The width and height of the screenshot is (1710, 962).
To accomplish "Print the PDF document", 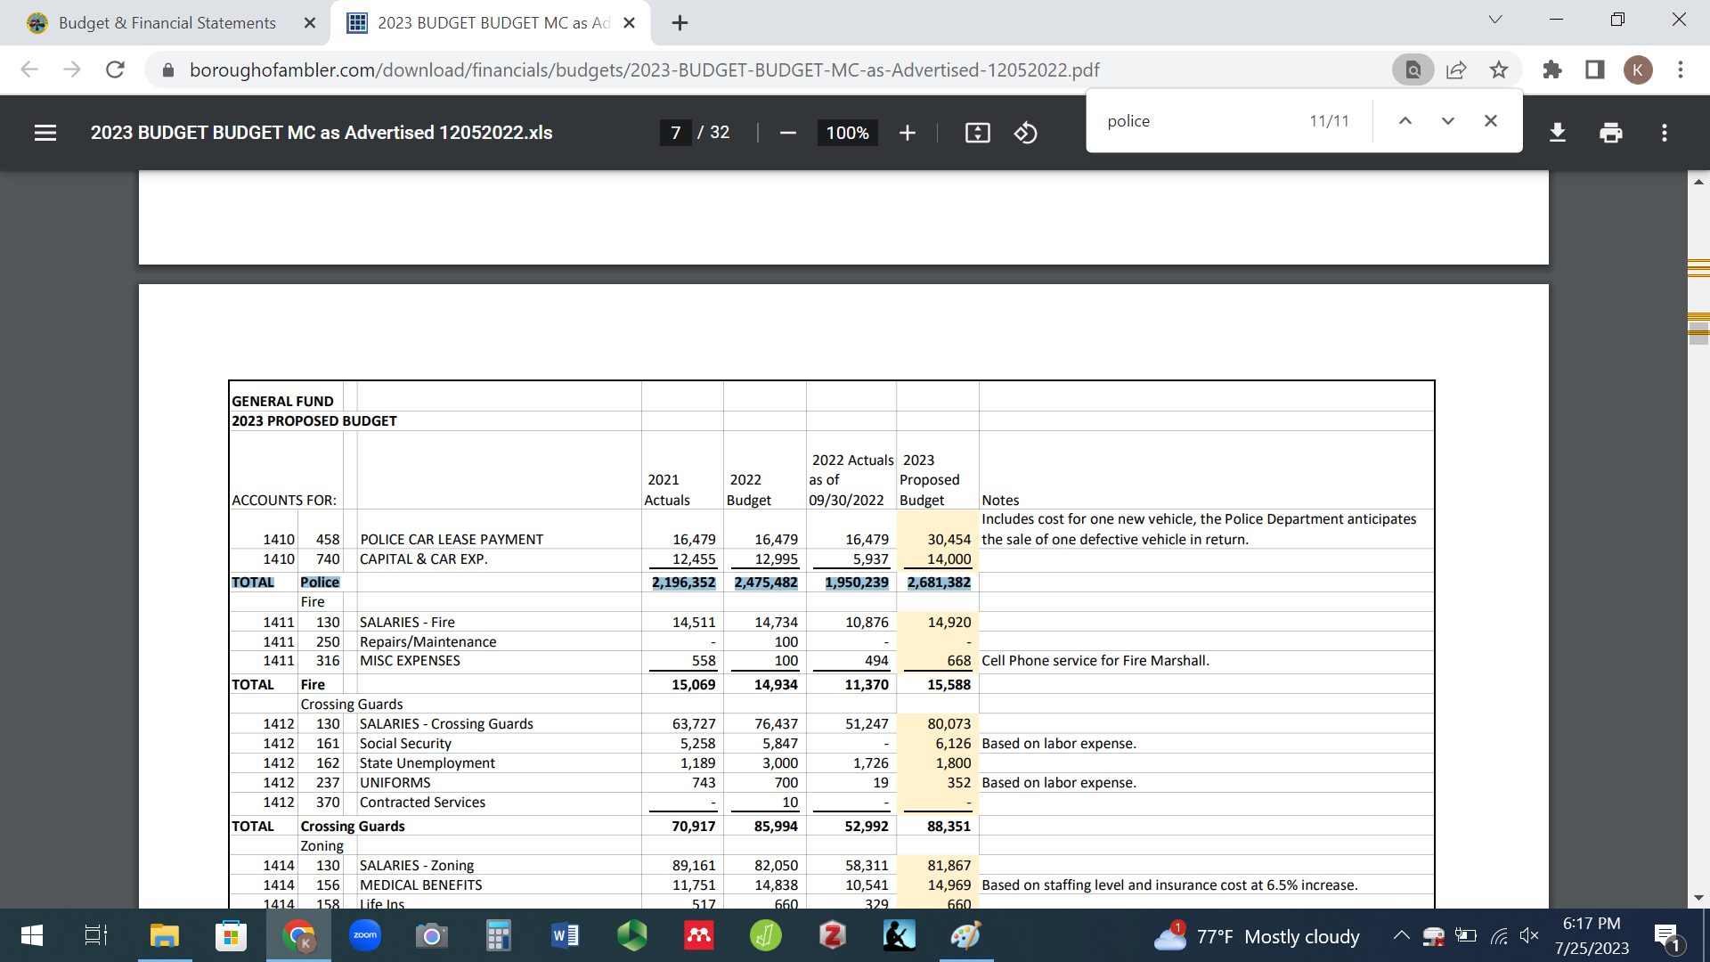I will (x=1610, y=133).
